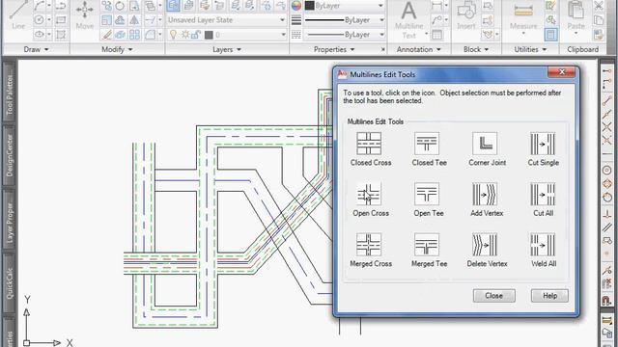
Task: Click the Cut icon in Clipboard panel
Action: (599, 6)
